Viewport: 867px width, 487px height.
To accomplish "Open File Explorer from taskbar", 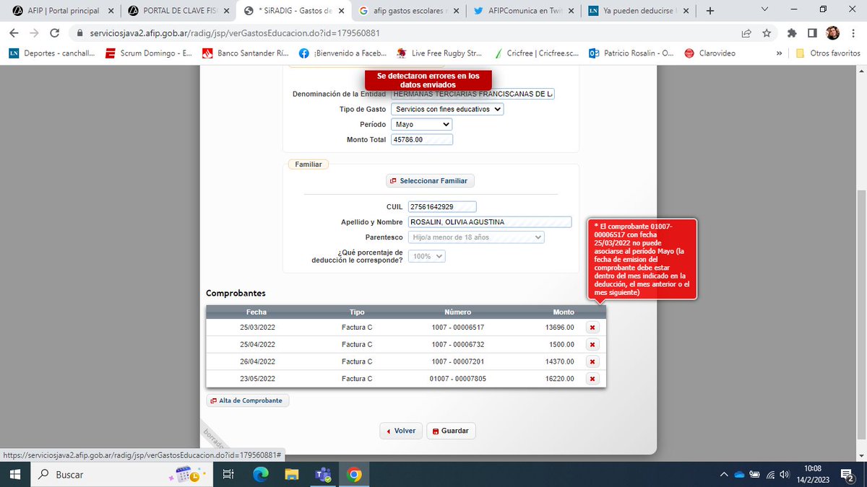I will pyautogui.click(x=291, y=474).
